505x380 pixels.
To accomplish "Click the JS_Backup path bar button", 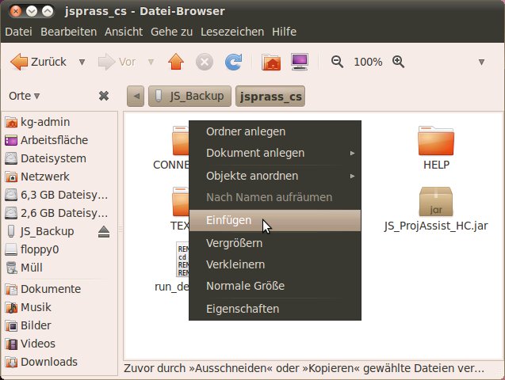I will pyautogui.click(x=190, y=97).
